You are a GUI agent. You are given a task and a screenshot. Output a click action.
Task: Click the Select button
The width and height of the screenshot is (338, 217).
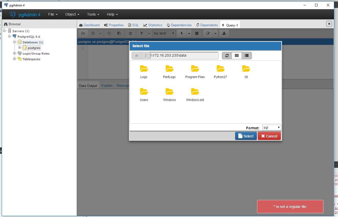246,136
